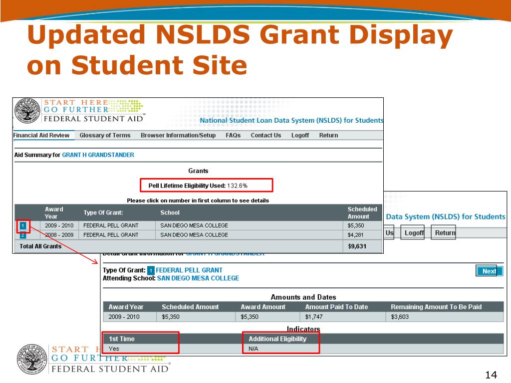
Task: Click the 'Award Amount' column header
Action: click(x=263, y=307)
